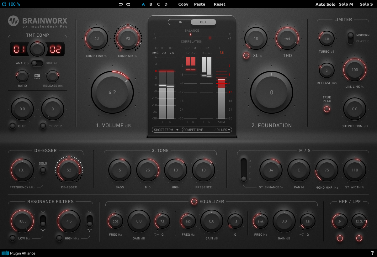Flip the high resonance filter width switch
Screen dimensions: 377x257
point(90,221)
